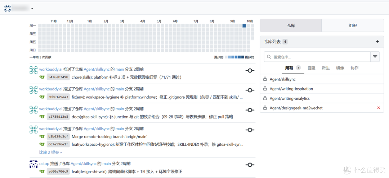
Task: Click commit icon on the b2b629c3cf activity row
Action: pos(250,130)
